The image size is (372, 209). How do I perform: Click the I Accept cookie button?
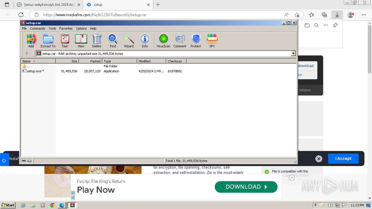[343, 158]
